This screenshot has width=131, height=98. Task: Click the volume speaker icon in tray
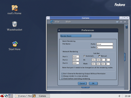(x=119, y=96)
